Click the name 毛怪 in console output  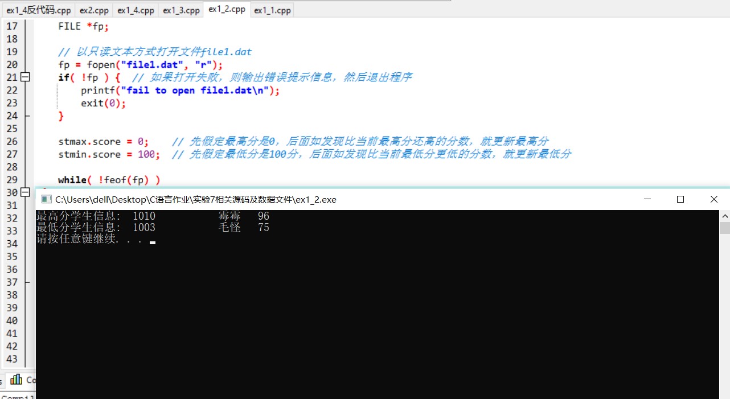[229, 228]
